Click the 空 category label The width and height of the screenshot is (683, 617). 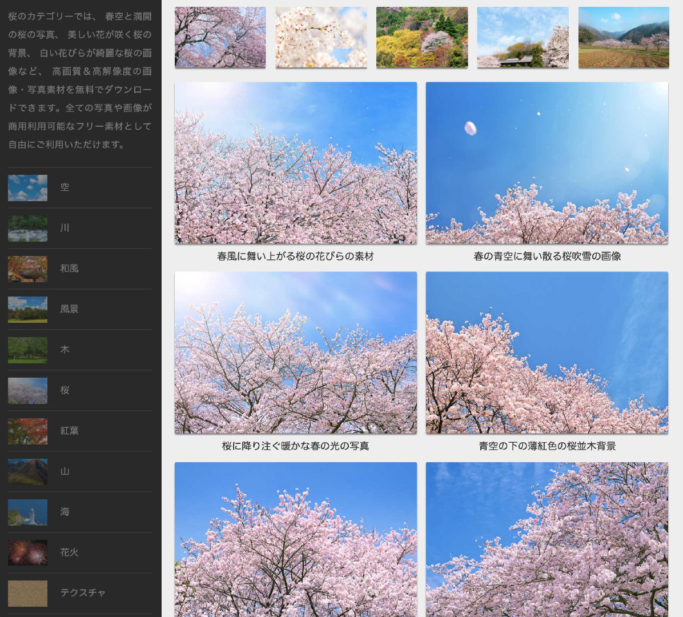[x=65, y=187]
